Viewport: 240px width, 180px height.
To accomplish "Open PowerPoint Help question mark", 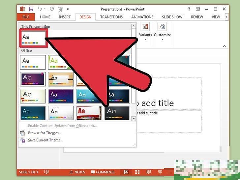I will (189, 9).
